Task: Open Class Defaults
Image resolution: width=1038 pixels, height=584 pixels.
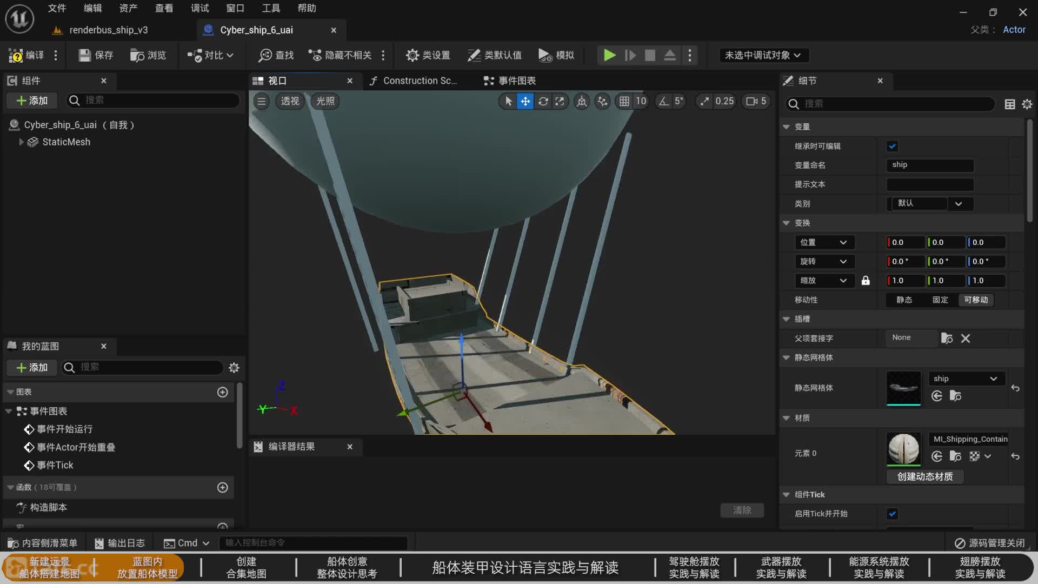Action: click(494, 55)
